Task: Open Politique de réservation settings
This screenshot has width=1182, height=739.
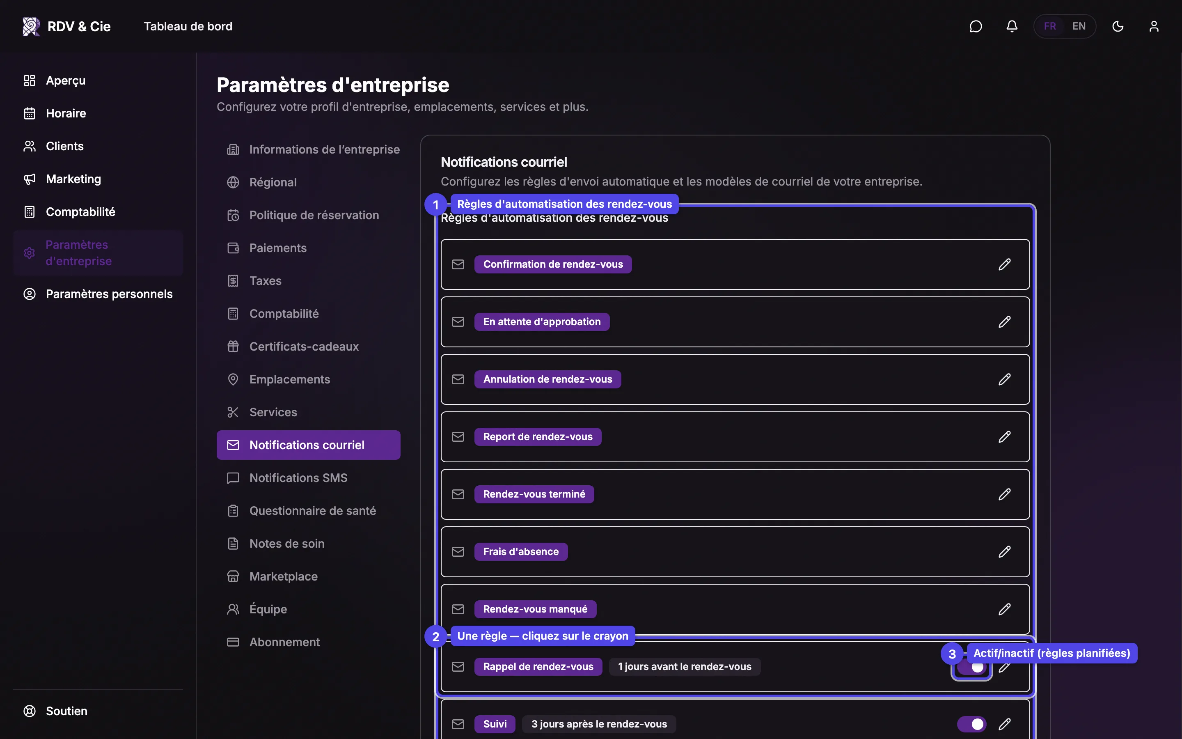Action: point(309,215)
